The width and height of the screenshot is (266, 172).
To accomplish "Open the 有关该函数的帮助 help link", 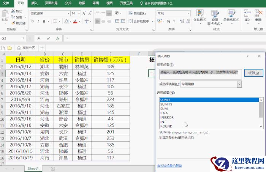I will click(x=169, y=166).
